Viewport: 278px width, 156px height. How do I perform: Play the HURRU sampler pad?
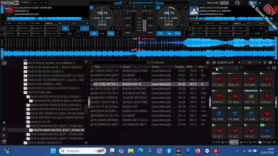coord(266,131)
